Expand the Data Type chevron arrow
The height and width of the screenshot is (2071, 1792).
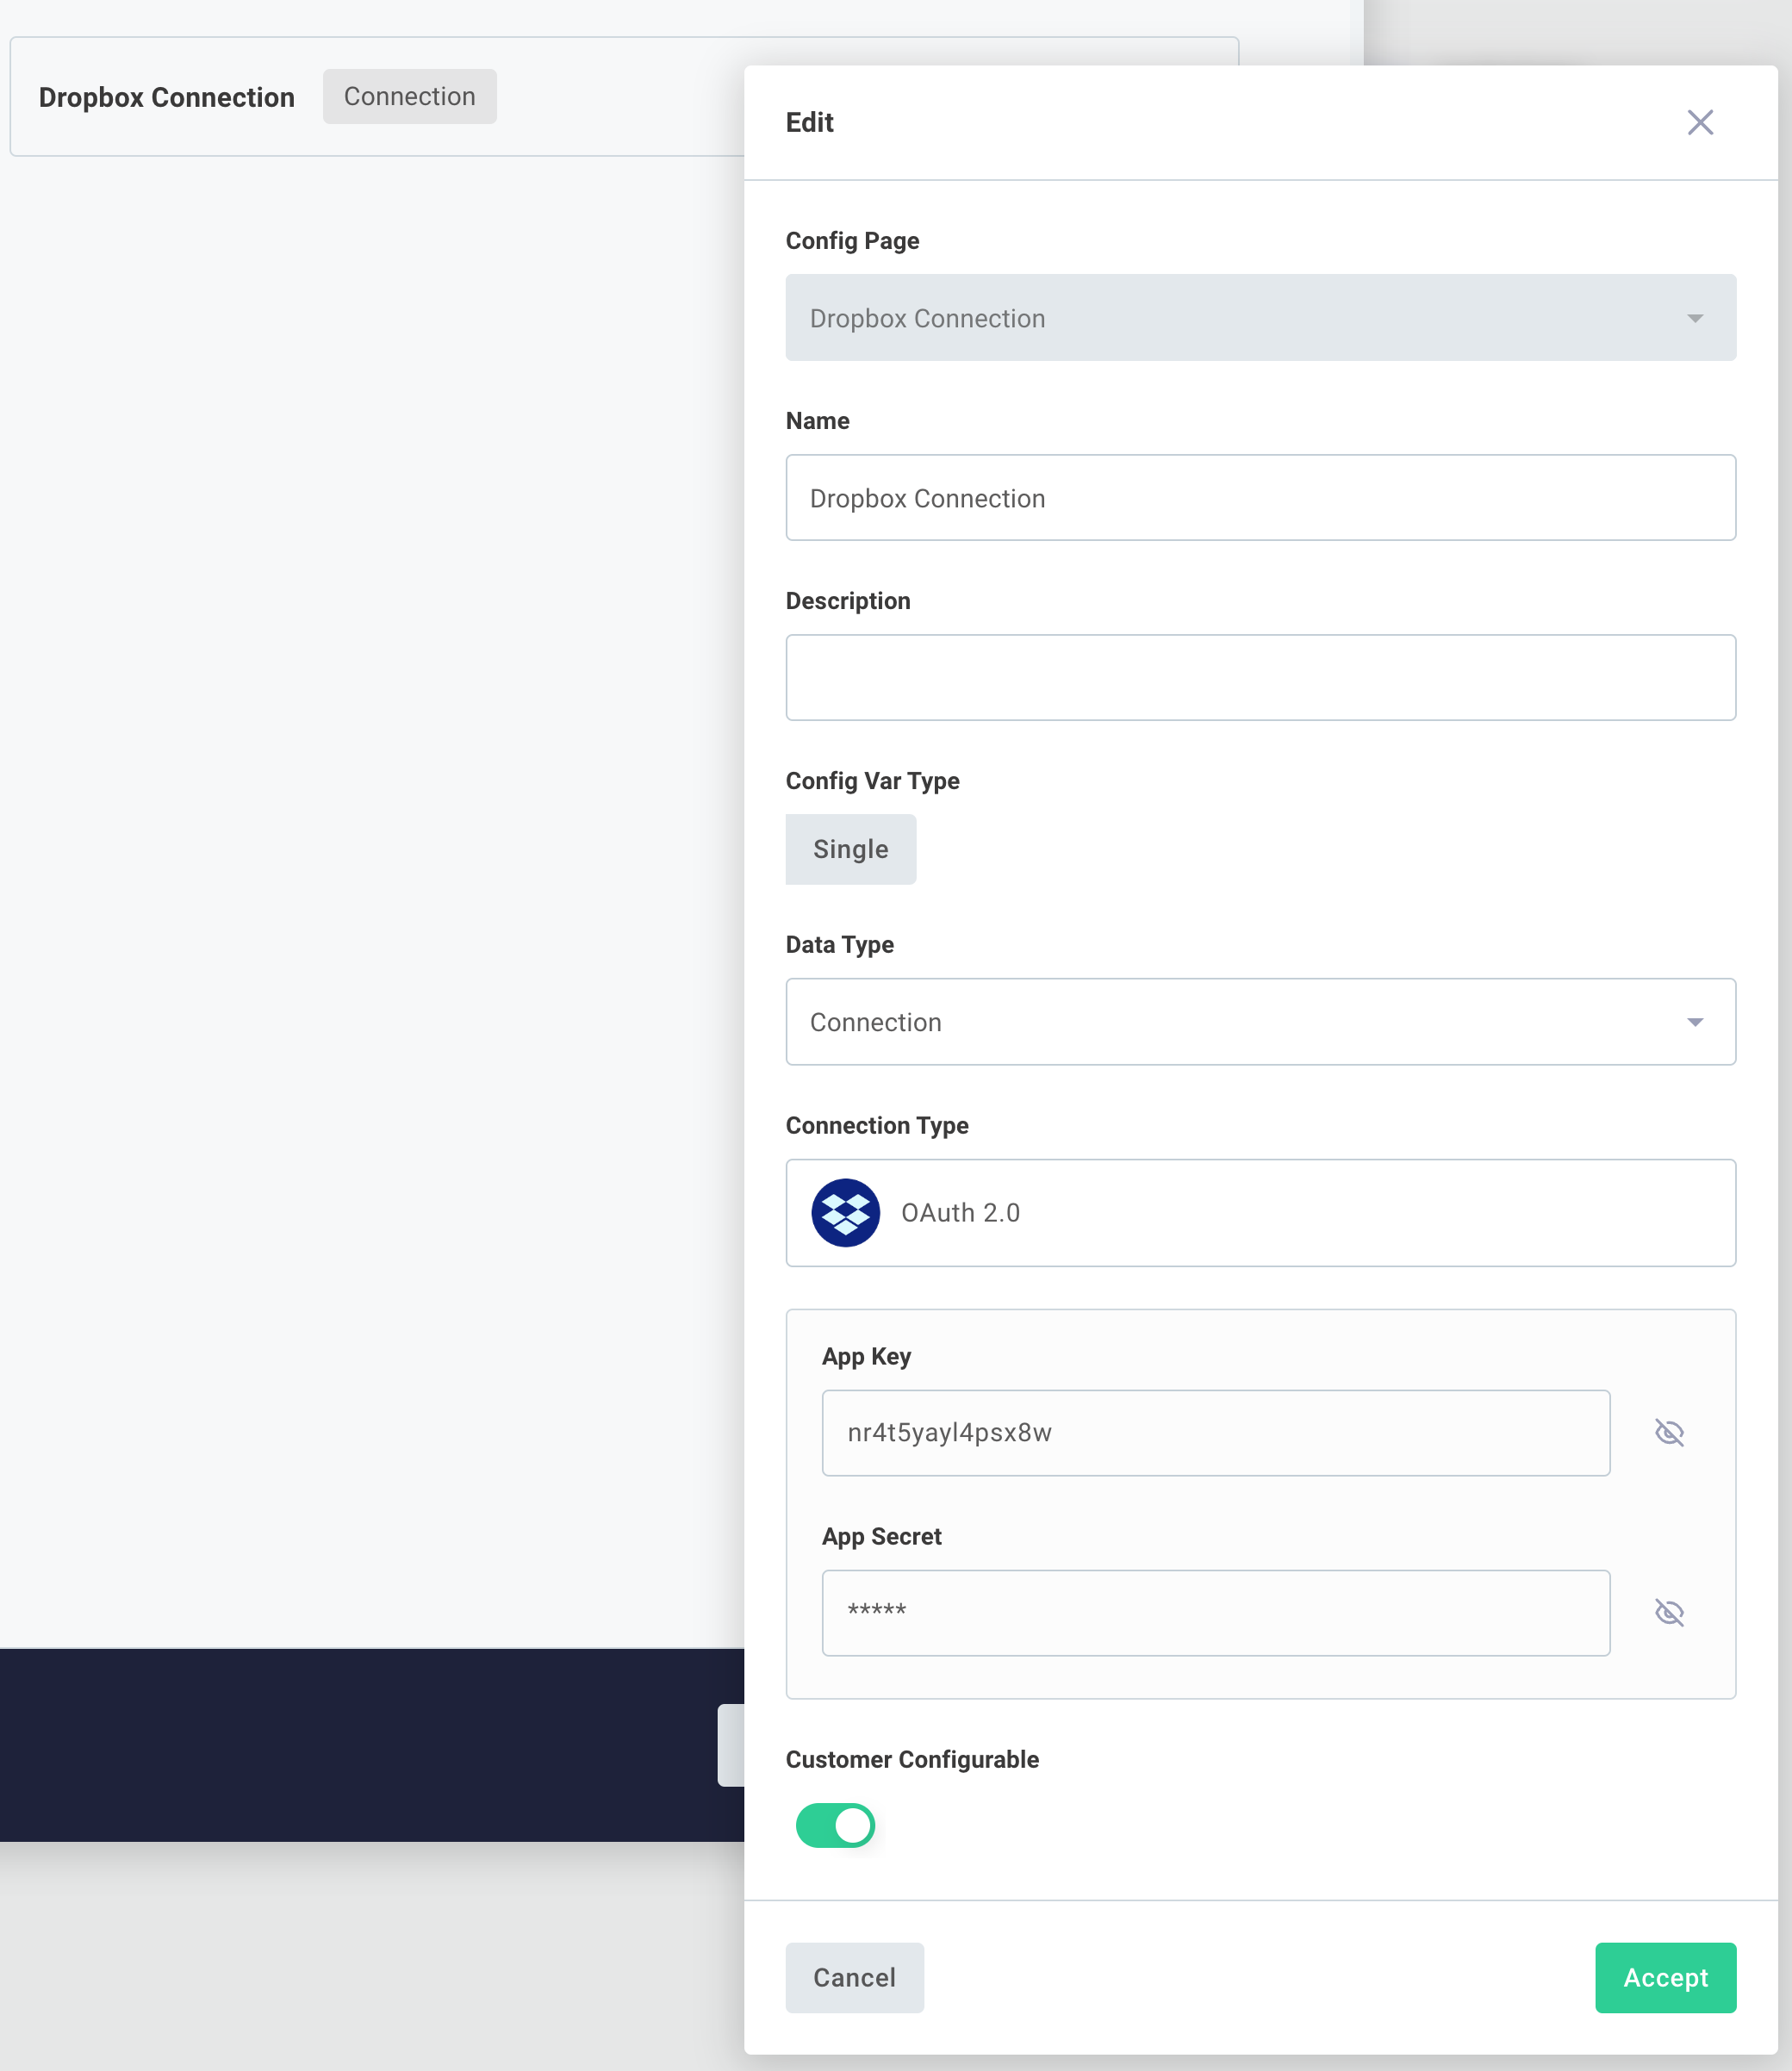point(1694,1022)
